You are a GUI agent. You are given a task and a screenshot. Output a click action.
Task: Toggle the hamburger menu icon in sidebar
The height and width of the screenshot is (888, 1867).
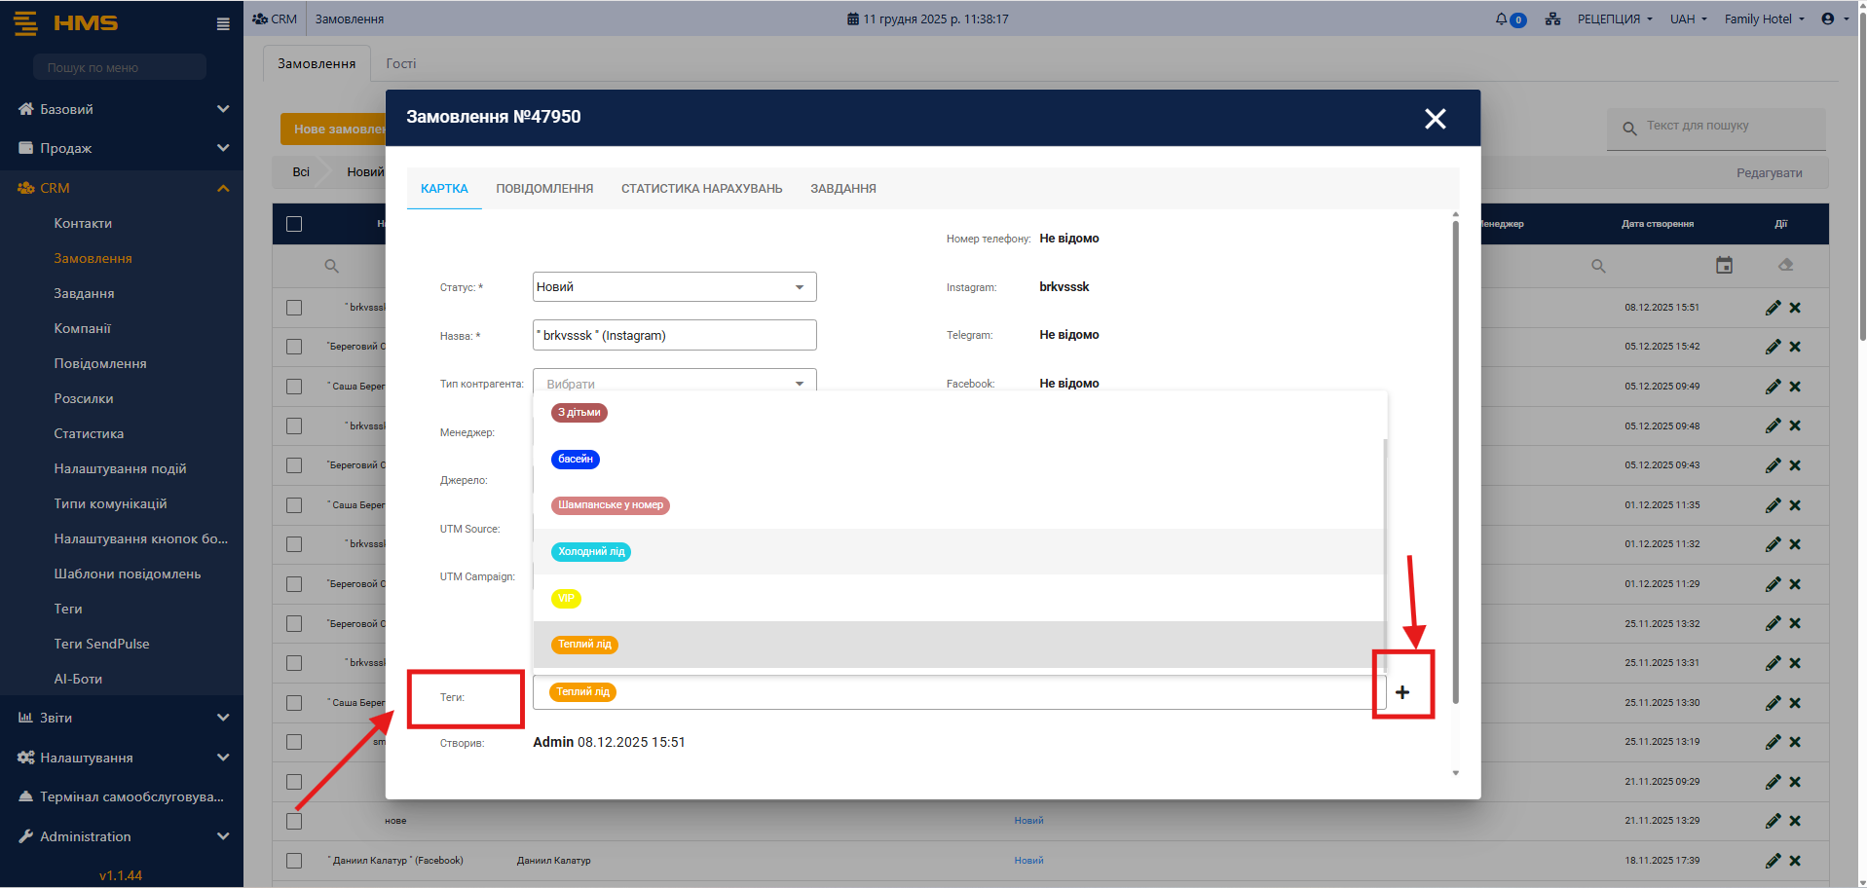point(223,24)
